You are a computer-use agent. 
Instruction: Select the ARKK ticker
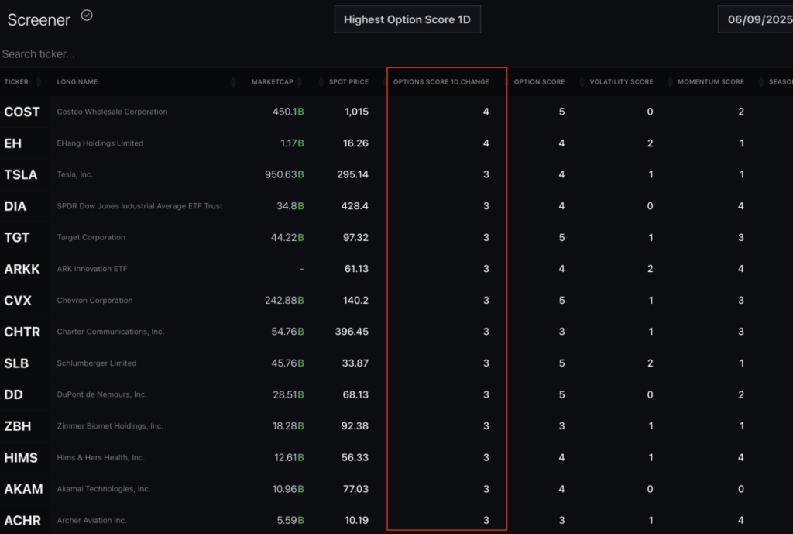pos(22,269)
